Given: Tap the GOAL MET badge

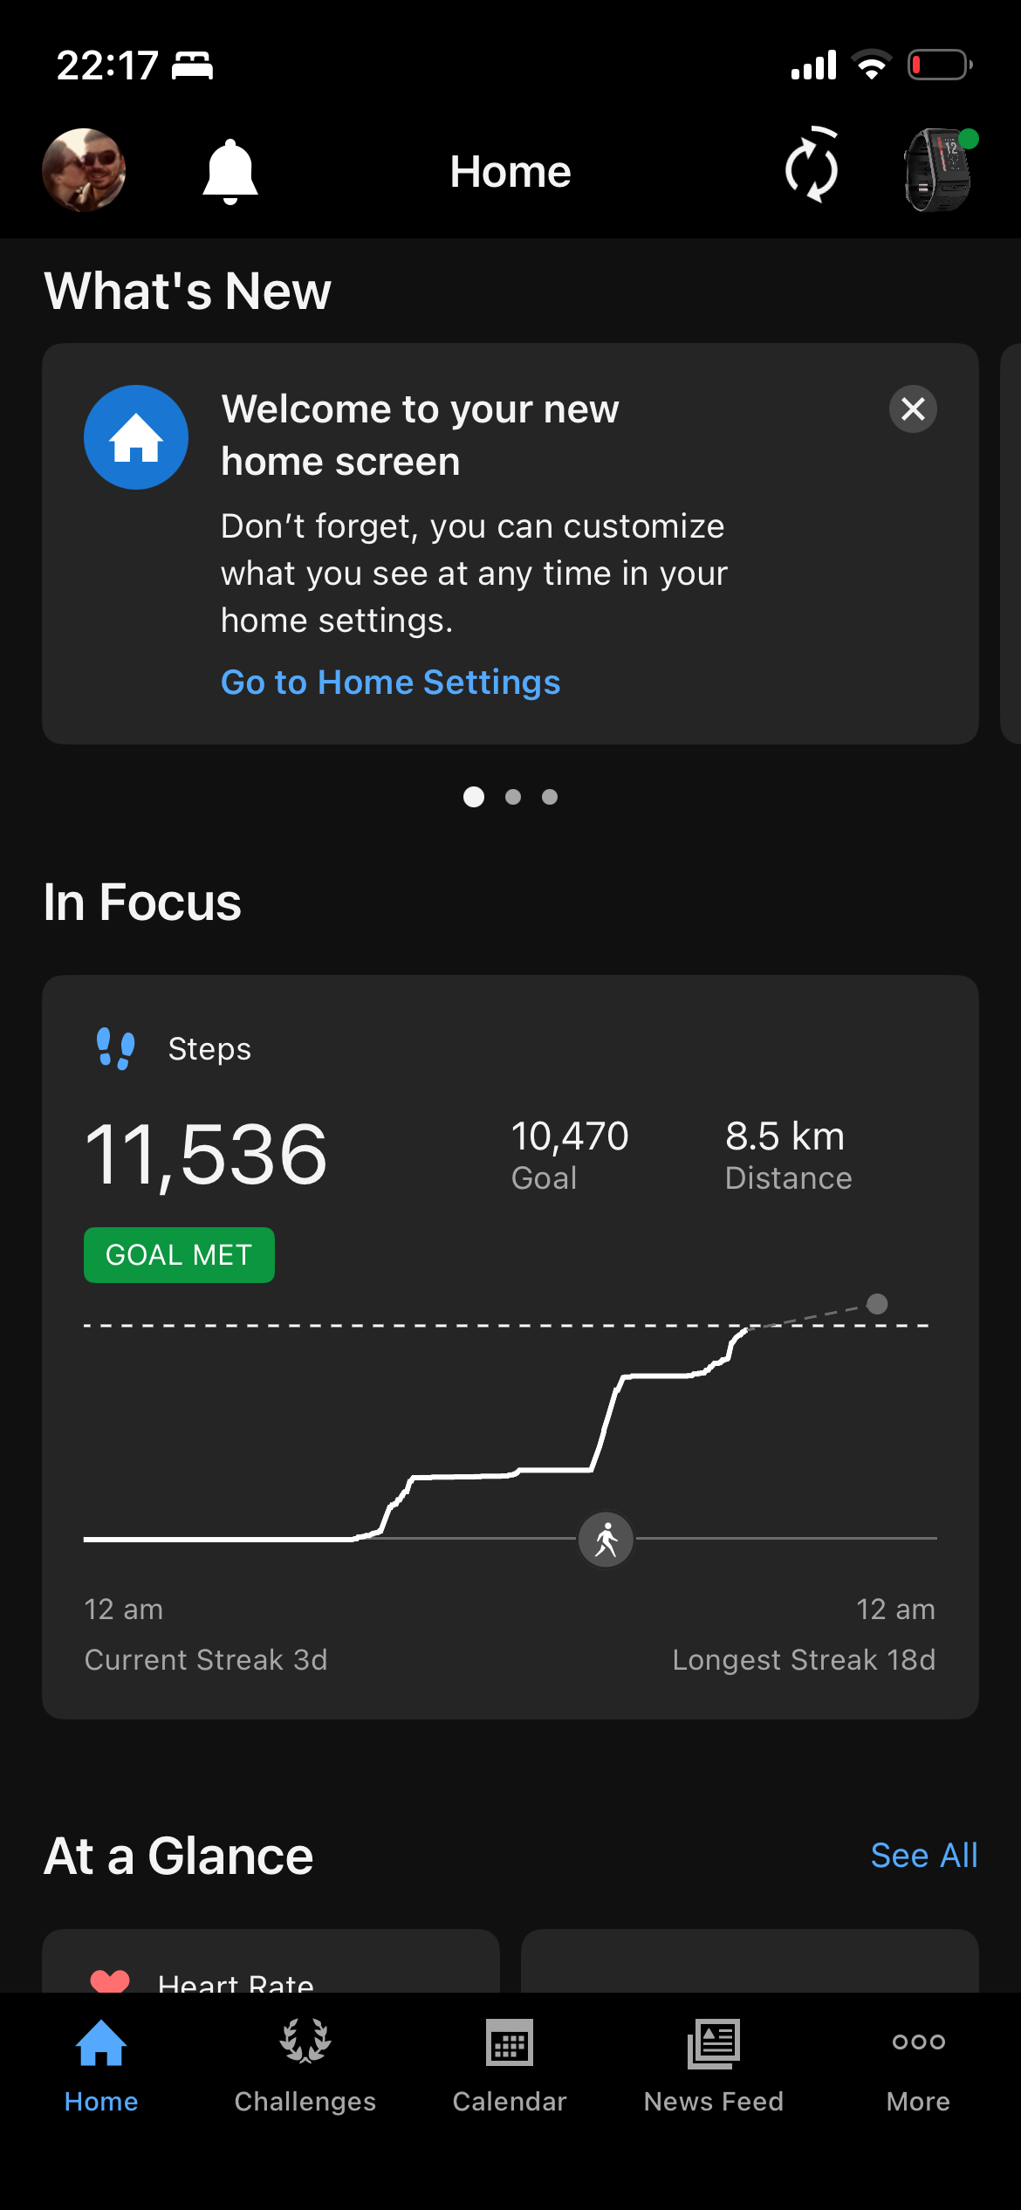Looking at the screenshot, I should pyautogui.click(x=179, y=1255).
